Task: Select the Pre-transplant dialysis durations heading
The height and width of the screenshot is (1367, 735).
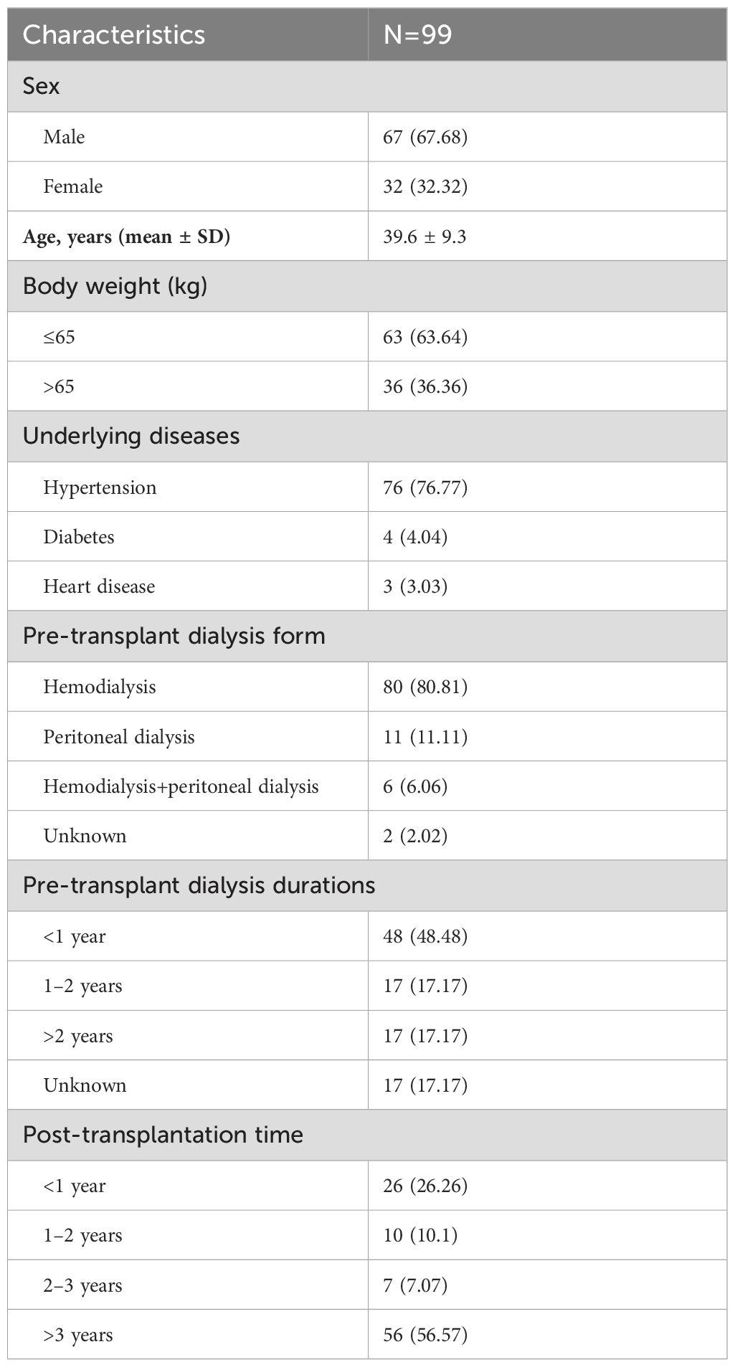Action: pos(199,885)
